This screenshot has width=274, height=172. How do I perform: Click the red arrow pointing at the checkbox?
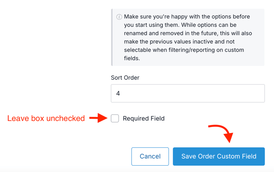click(x=98, y=118)
